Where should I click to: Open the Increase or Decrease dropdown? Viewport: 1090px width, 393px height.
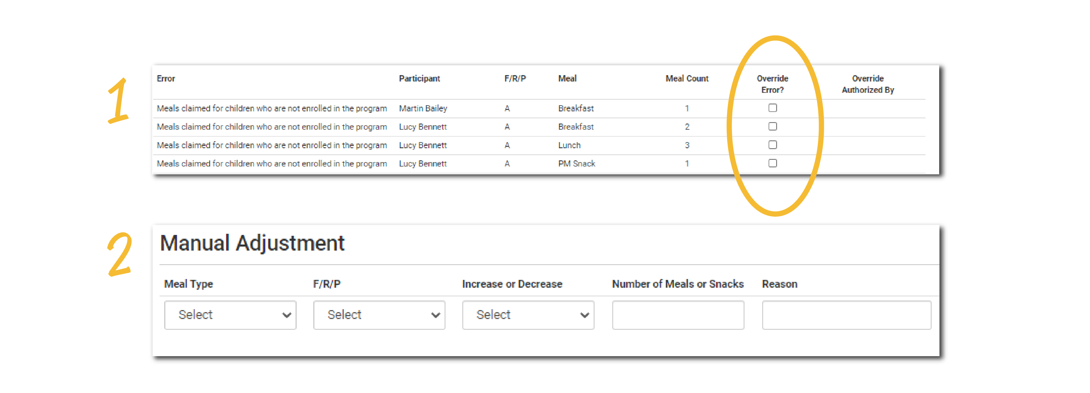point(528,314)
